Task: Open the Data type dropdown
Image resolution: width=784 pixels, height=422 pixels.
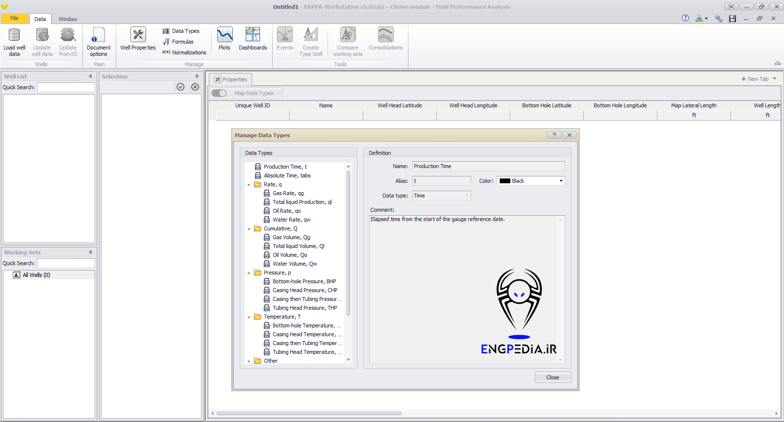Action: (x=441, y=196)
